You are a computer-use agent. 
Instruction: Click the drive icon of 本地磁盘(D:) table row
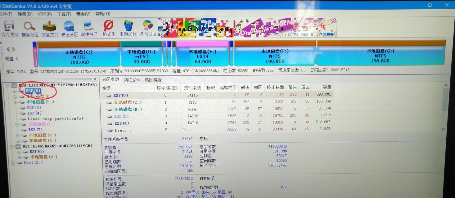[109, 110]
